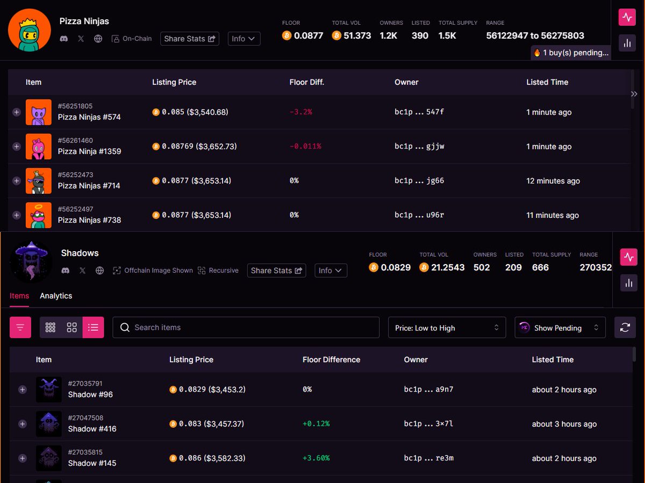Open Shadows X profile icon
This screenshot has height=483, width=645.
click(x=82, y=271)
